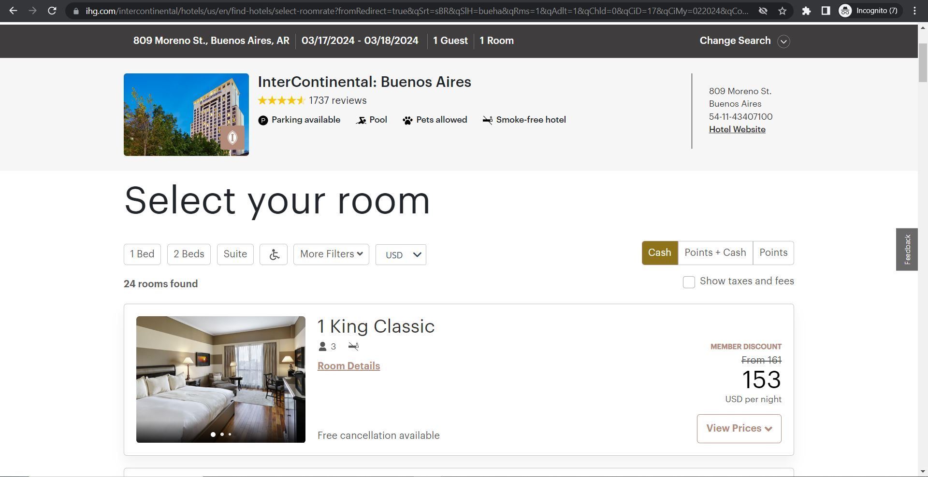This screenshot has width=928, height=477.
Task: Open the browser extensions puzzle icon
Action: [x=806, y=11]
